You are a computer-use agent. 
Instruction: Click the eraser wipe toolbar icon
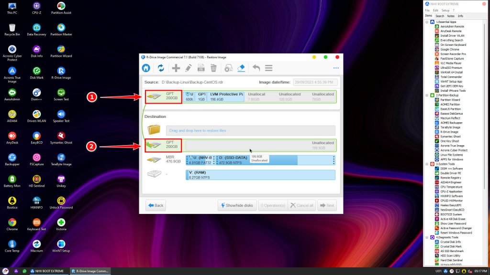241,68
